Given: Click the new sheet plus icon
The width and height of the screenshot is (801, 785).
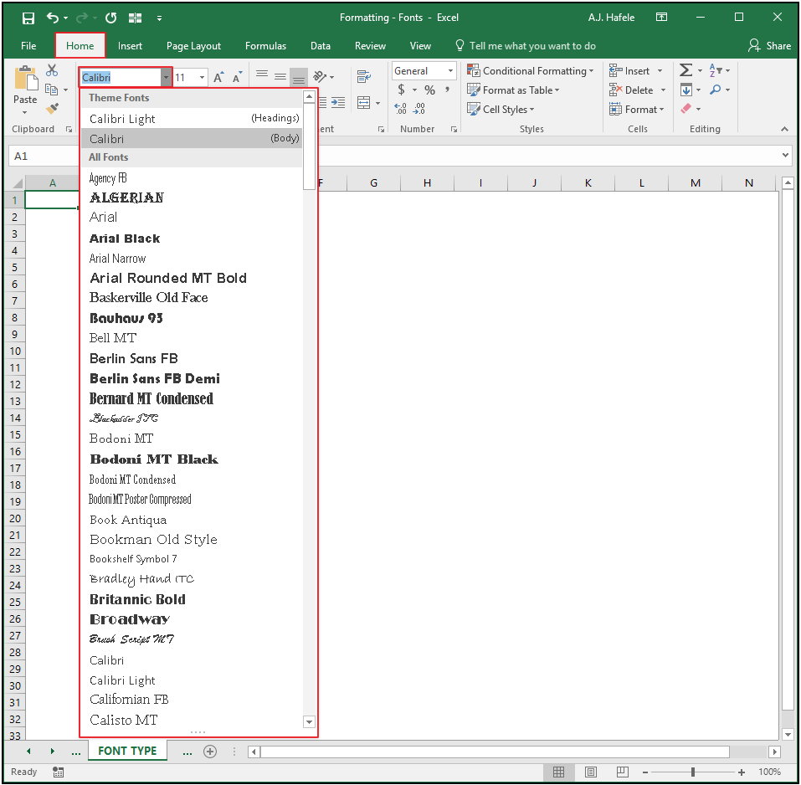Looking at the screenshot, I should [210, 751].
